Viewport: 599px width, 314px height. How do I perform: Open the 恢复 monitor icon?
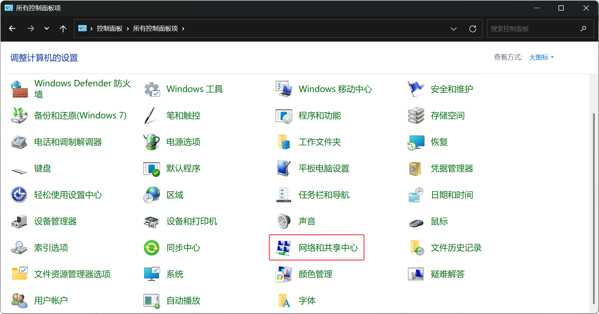[416, 142]
